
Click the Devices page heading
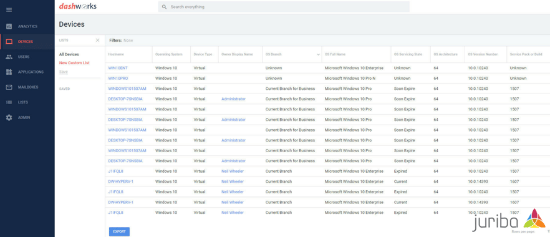pos(72,24)
